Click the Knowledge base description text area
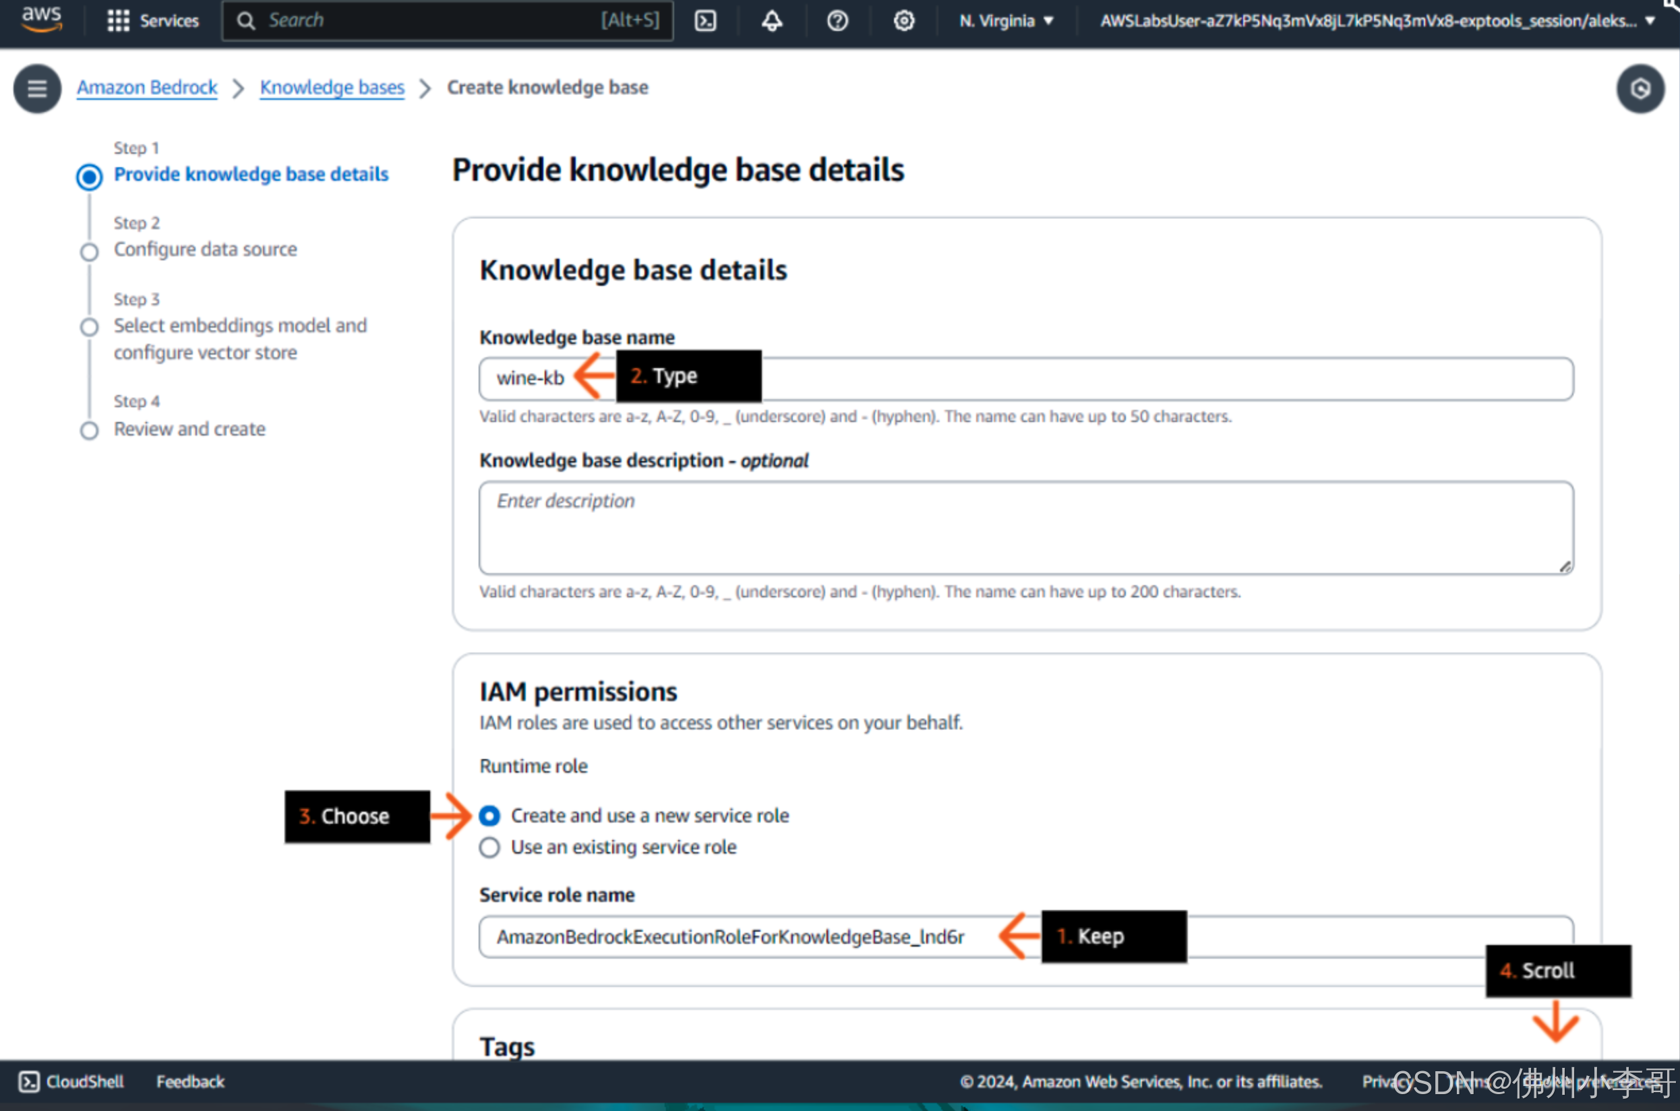This screenshot has width=1680, height=1111. (x=1026, y=528)
